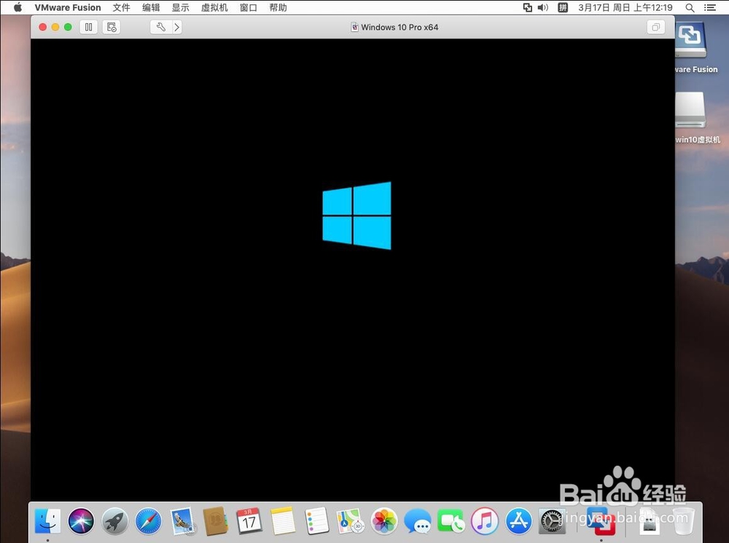The height and width of the screenshot is (543, 729).
Task: Open the Apple menu
Action: 17,7
